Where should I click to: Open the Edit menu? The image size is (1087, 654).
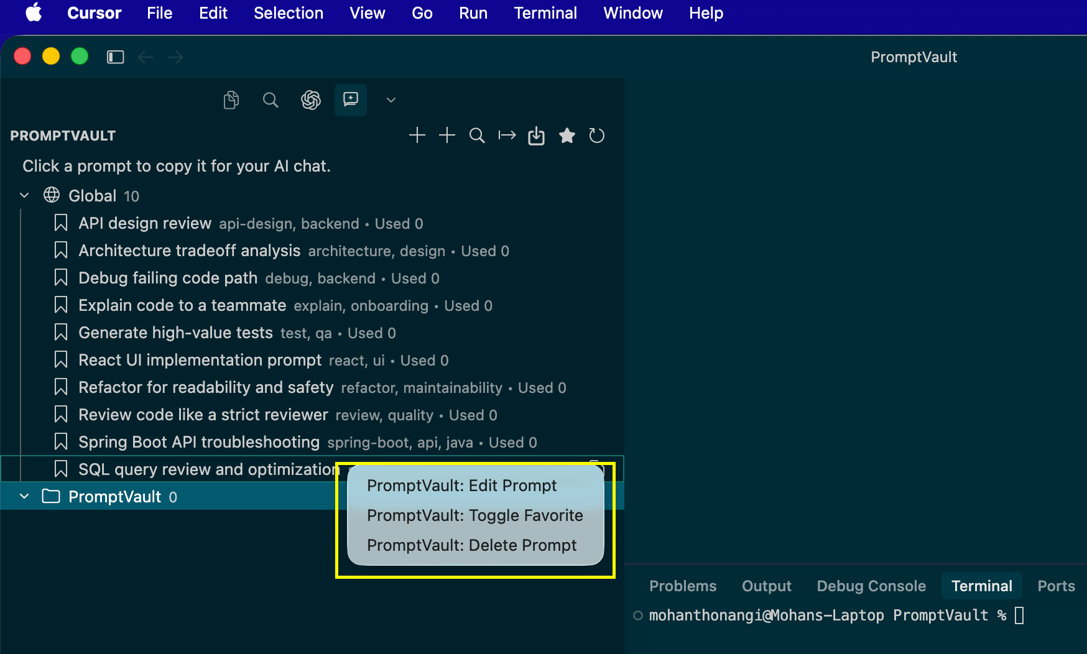click(x=213, y=13)
